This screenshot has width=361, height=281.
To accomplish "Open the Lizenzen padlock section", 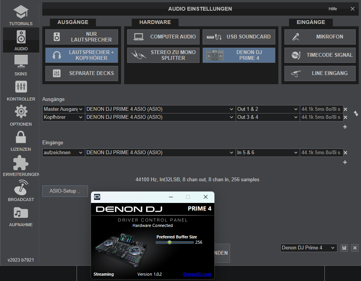I will point(21,140).
